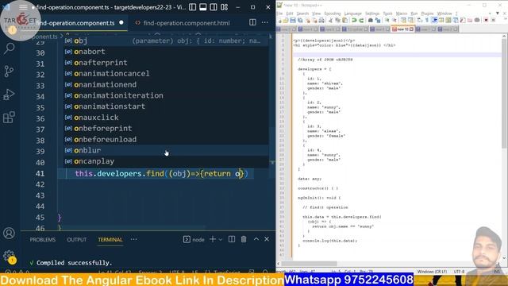Open Accounts menu in activity bar
This screenshot has width=508, height=286.
point(9,233)
